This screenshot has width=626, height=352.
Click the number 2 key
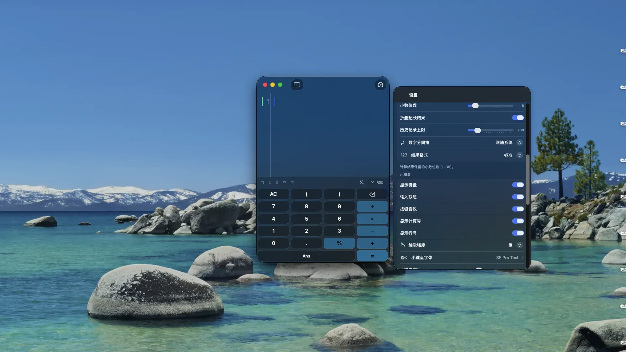[306, 231]
